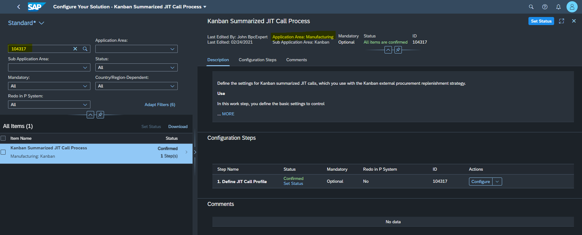The image size is (582, 235).
Task: Collapse the detail page header
Action: tap(388, 50)
